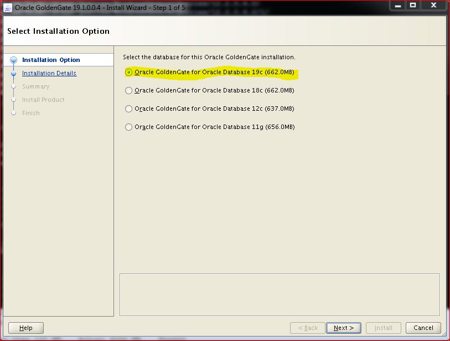450x341 pixels.
Task: Proceed with the Next button
Action: (343, 328)
